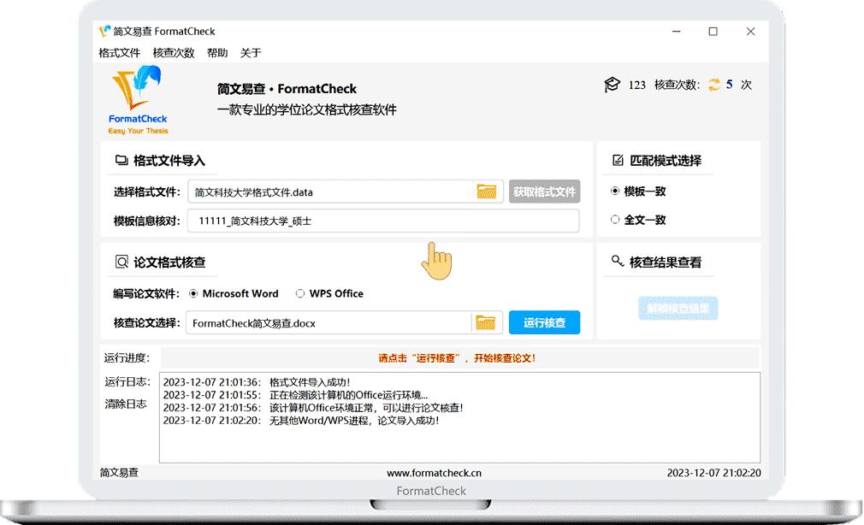Open the 核查次数 menu

[x=174, y=53]
